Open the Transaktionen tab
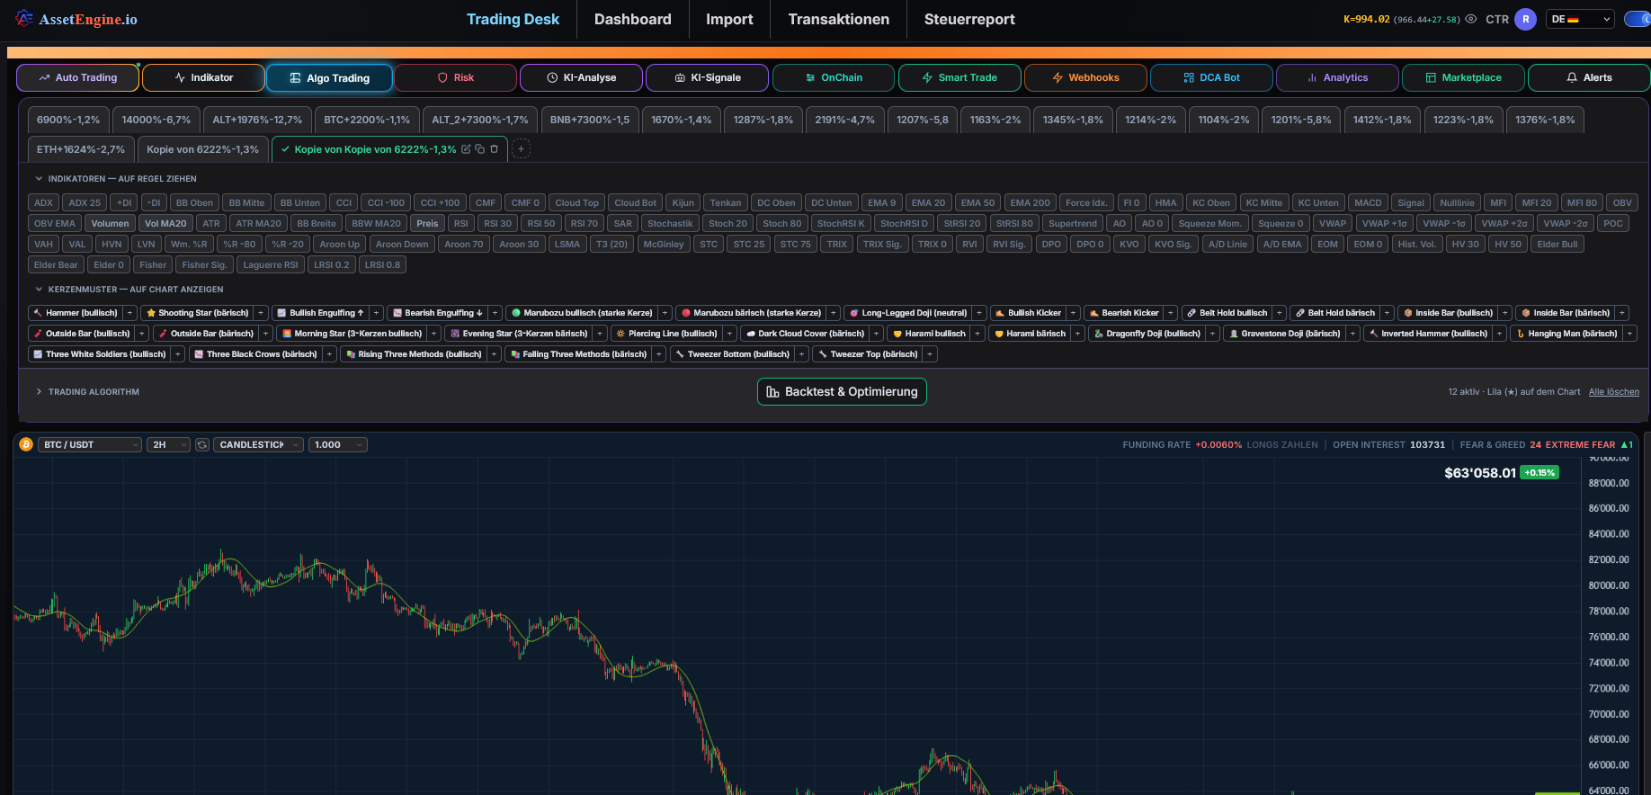Image resolution: width=1651 pixels, height=795 pixels. pyautogui.click(x=838, y=19)
